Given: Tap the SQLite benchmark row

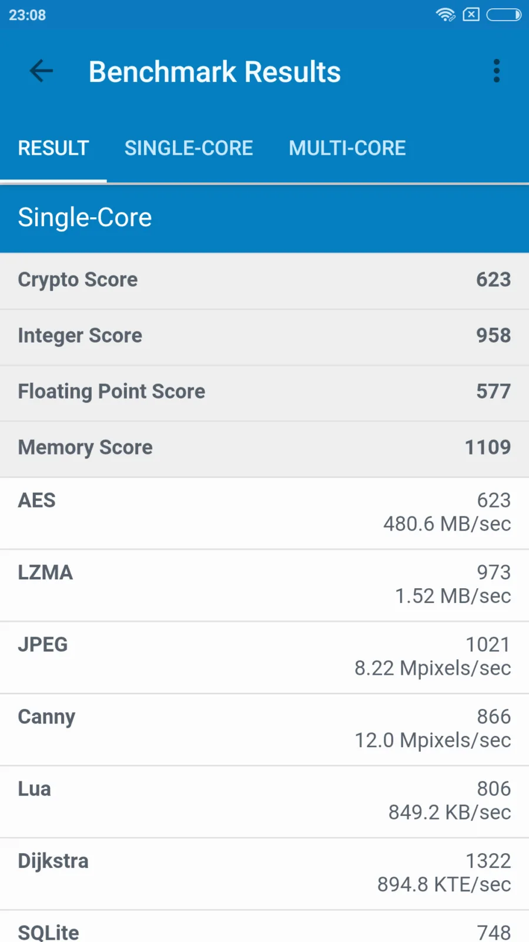Looking at the screenshot, I should point(264,927).
